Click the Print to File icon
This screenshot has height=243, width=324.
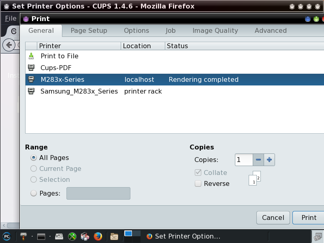[31, 56]
